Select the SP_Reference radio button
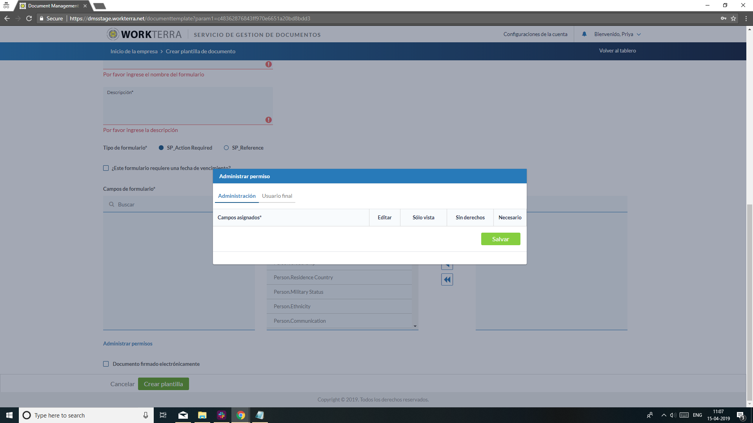 226,148
